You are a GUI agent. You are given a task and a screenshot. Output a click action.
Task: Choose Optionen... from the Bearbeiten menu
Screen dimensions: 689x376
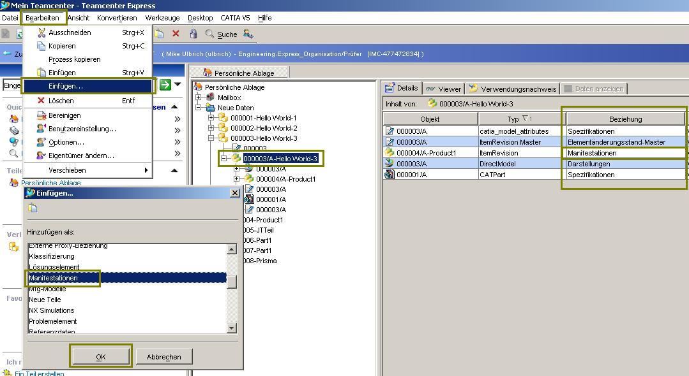coord(88,142)
